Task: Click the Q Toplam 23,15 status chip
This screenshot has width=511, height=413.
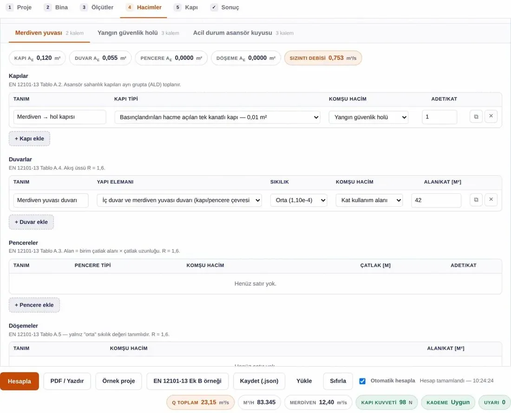Action: (x=200, y=403)
